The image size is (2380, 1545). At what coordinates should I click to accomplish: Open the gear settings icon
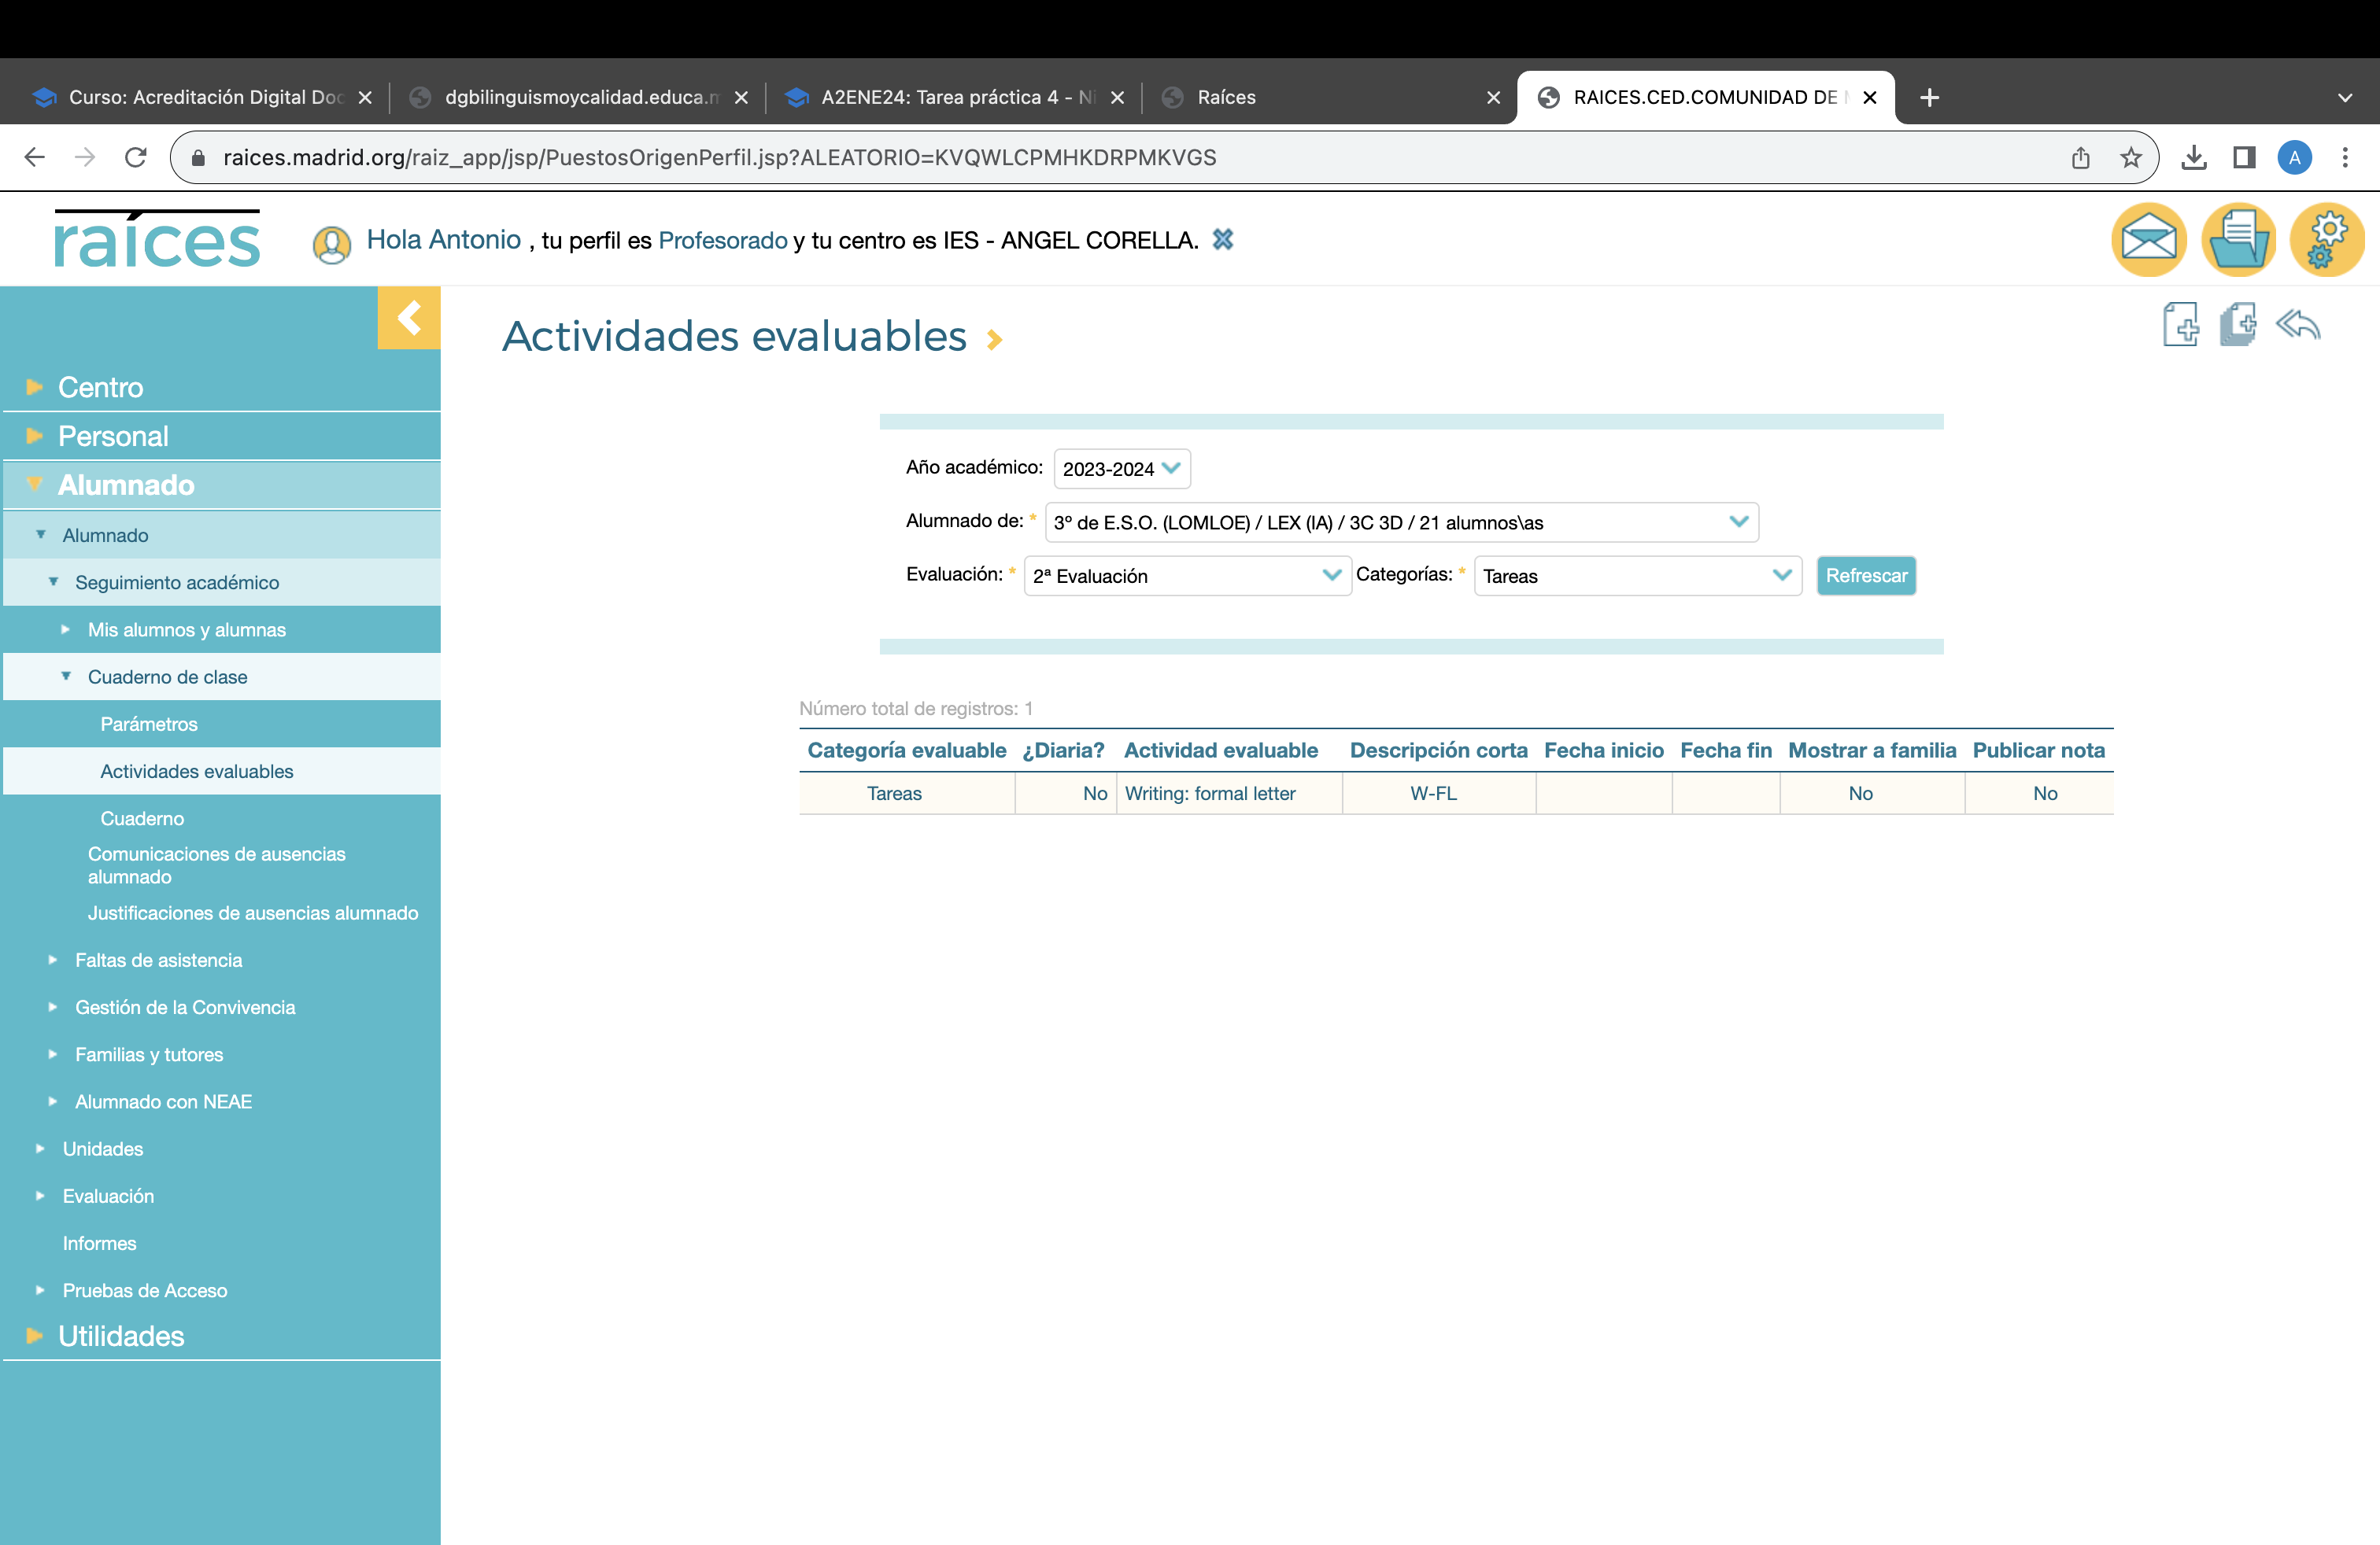pyautogui.click(x=2326, y=240)
